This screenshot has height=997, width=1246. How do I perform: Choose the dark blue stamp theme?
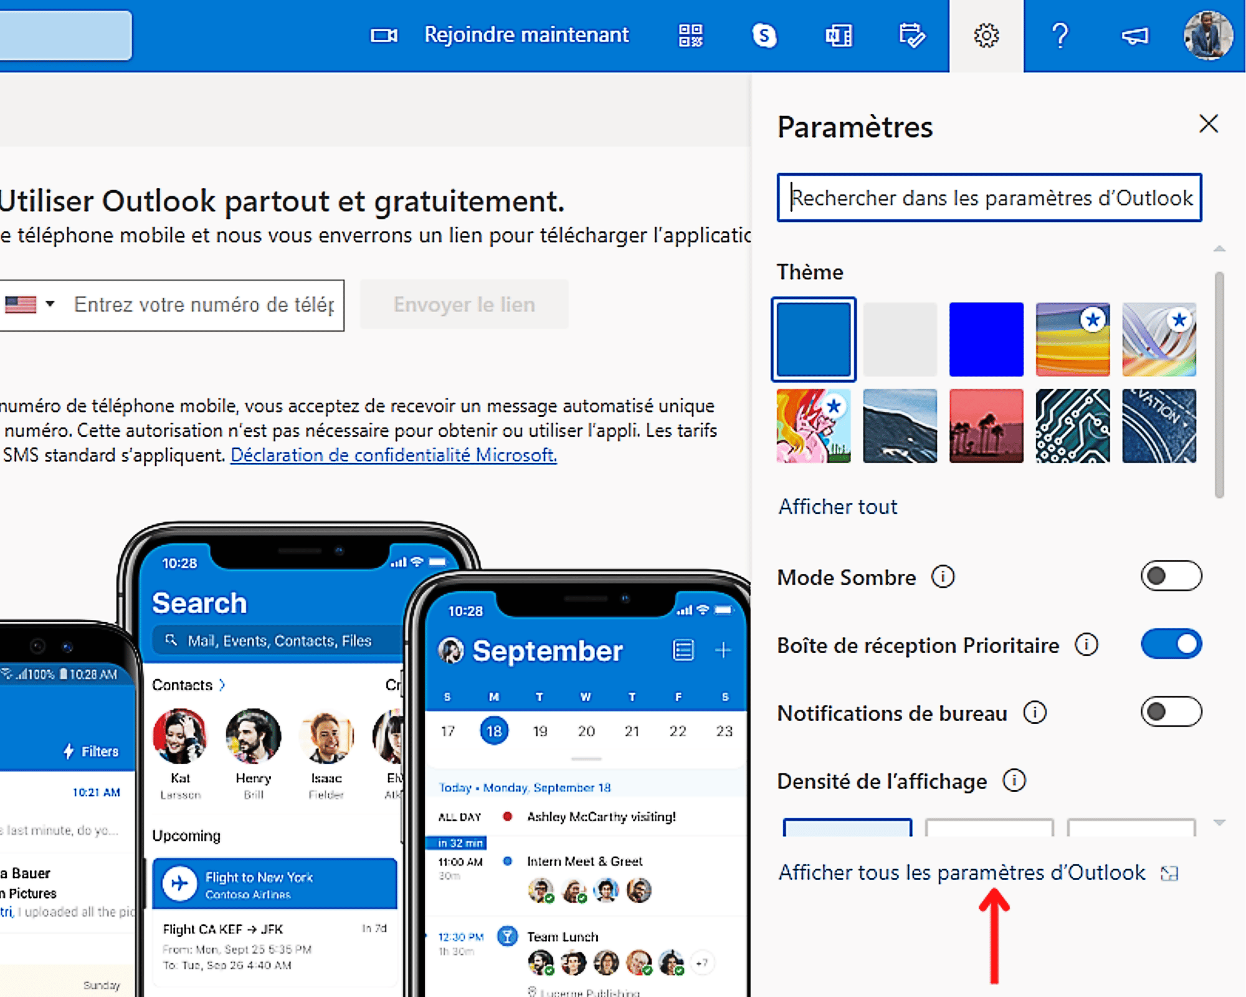[1159, 426]
